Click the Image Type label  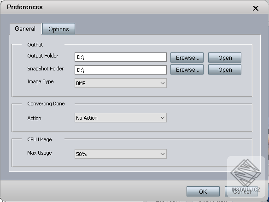pyautogui.click(x=41, y=82)
